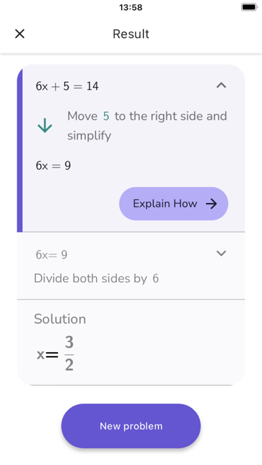The width and height of the screenshot is (262, 465).
Task: Tap the 13:58 clock in status bar
Action: 131,7
